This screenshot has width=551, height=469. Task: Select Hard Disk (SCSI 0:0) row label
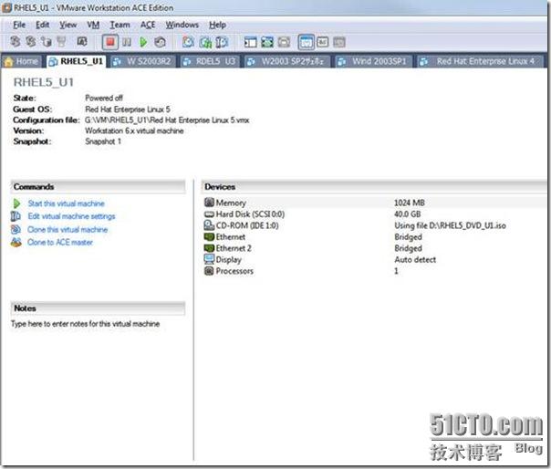click(x=250, y=214)
